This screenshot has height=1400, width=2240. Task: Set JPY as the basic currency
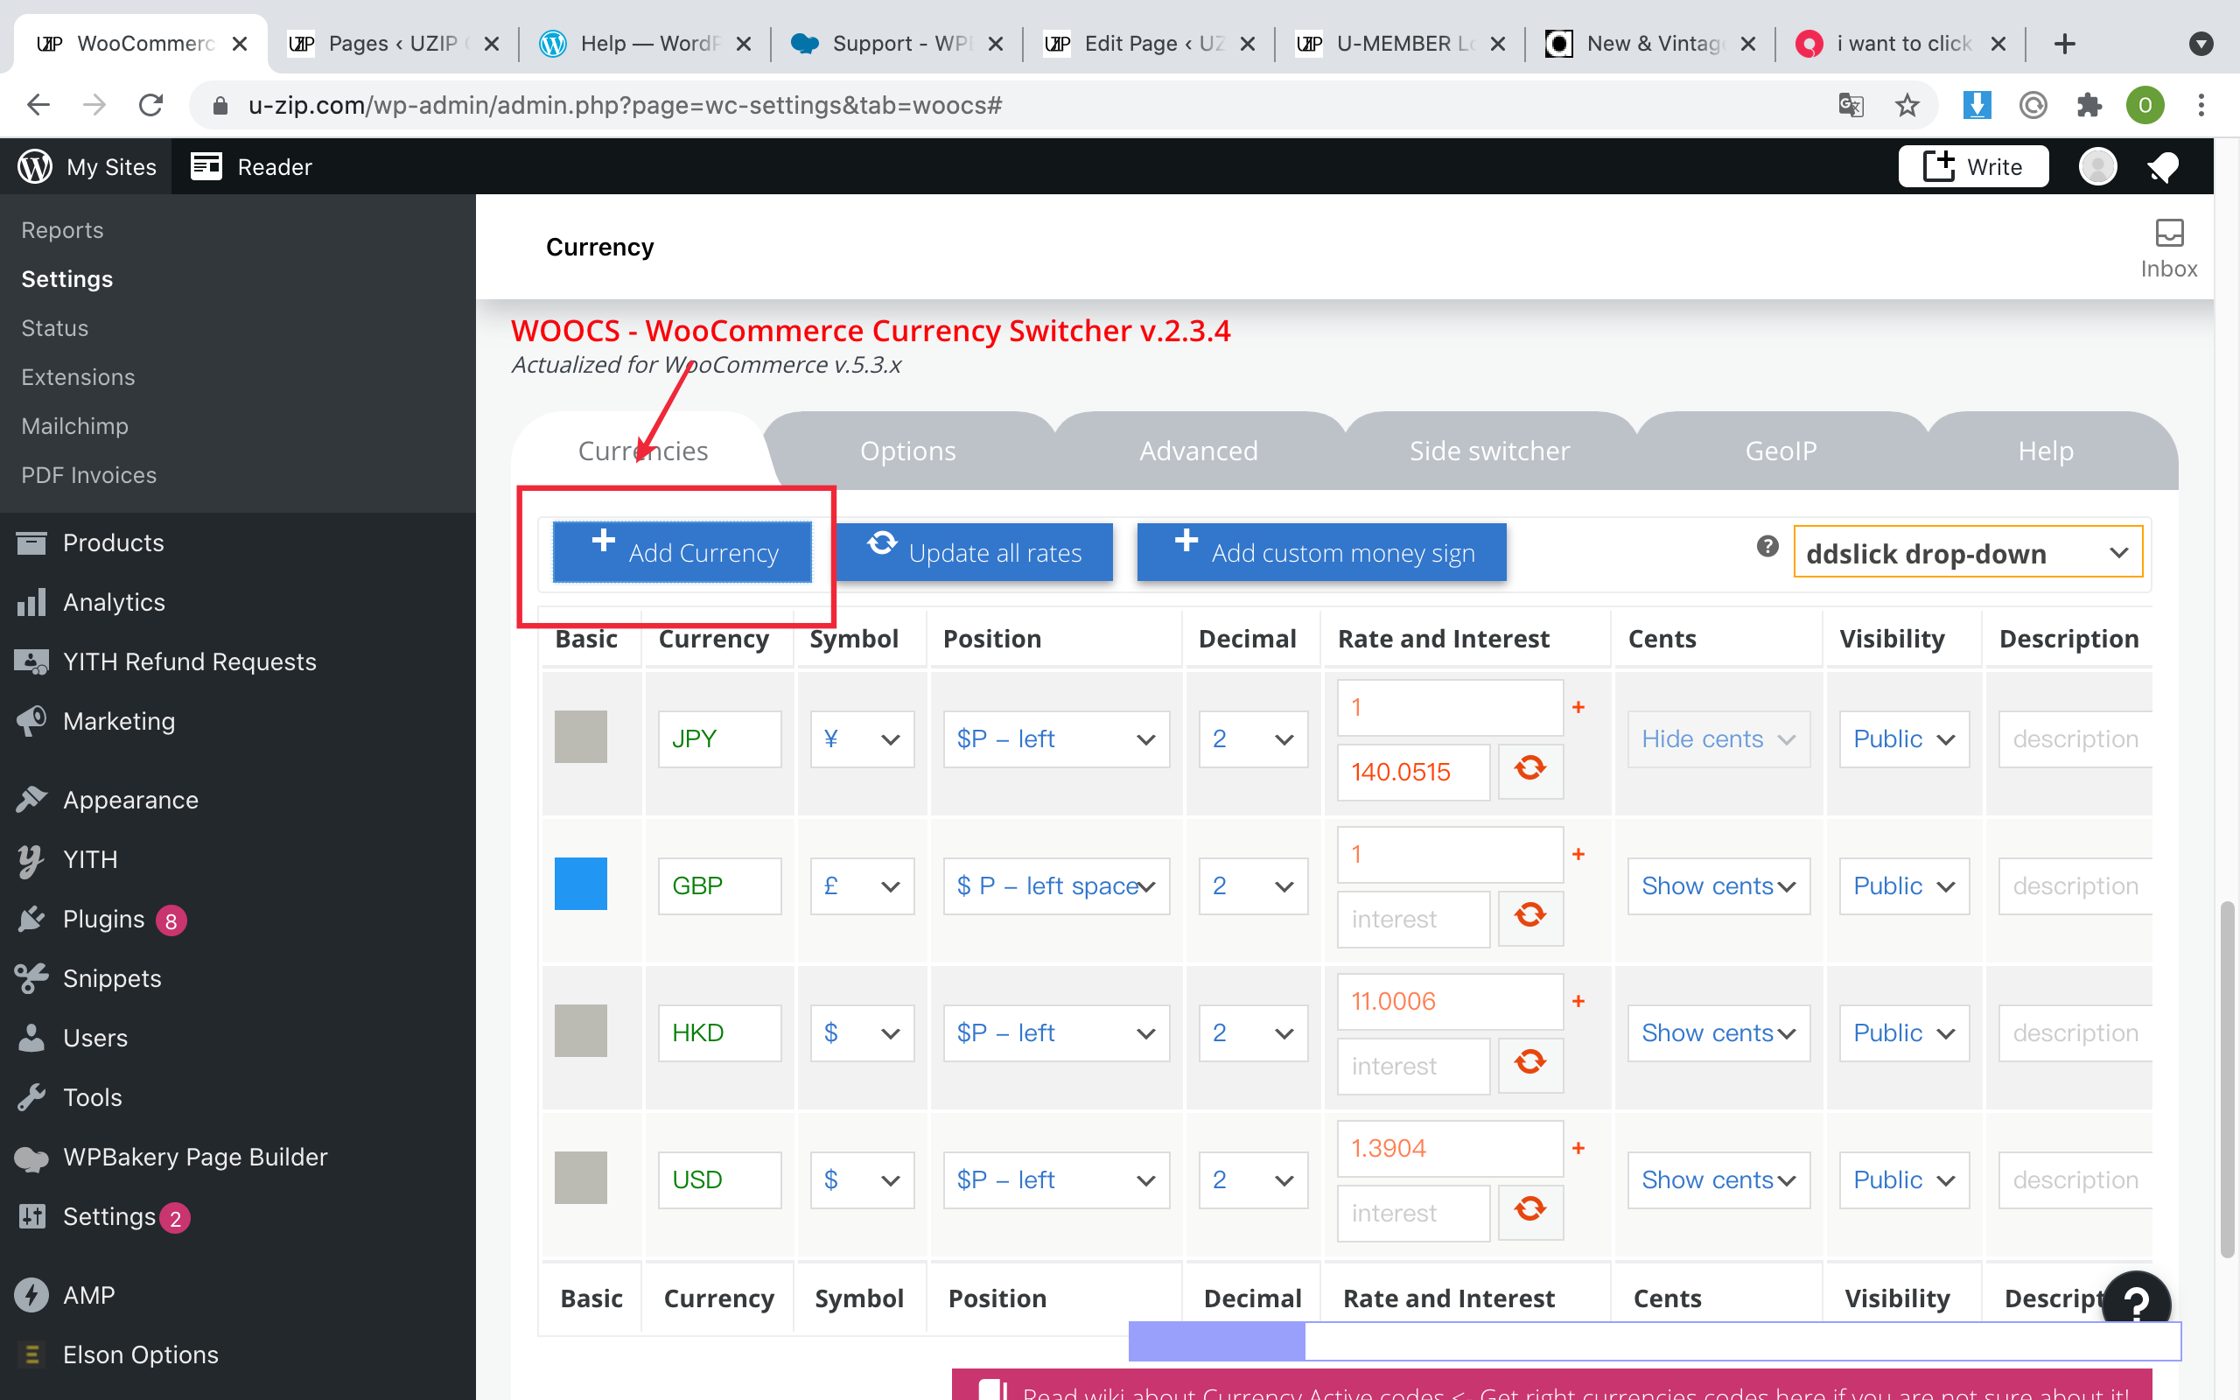580,737
